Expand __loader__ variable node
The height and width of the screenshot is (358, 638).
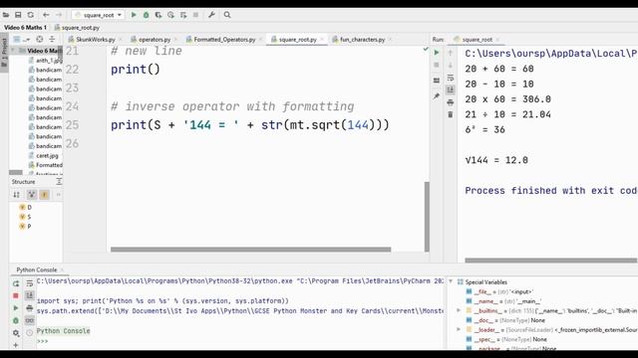pyautogui.click(x=459, y=329)
